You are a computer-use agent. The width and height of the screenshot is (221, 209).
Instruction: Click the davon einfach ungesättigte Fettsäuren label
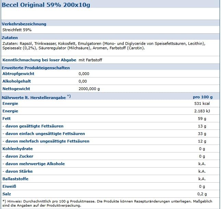pyautogui.click(x=44, y=134)
